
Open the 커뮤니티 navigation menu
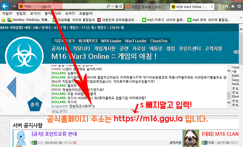pos(81,49)
